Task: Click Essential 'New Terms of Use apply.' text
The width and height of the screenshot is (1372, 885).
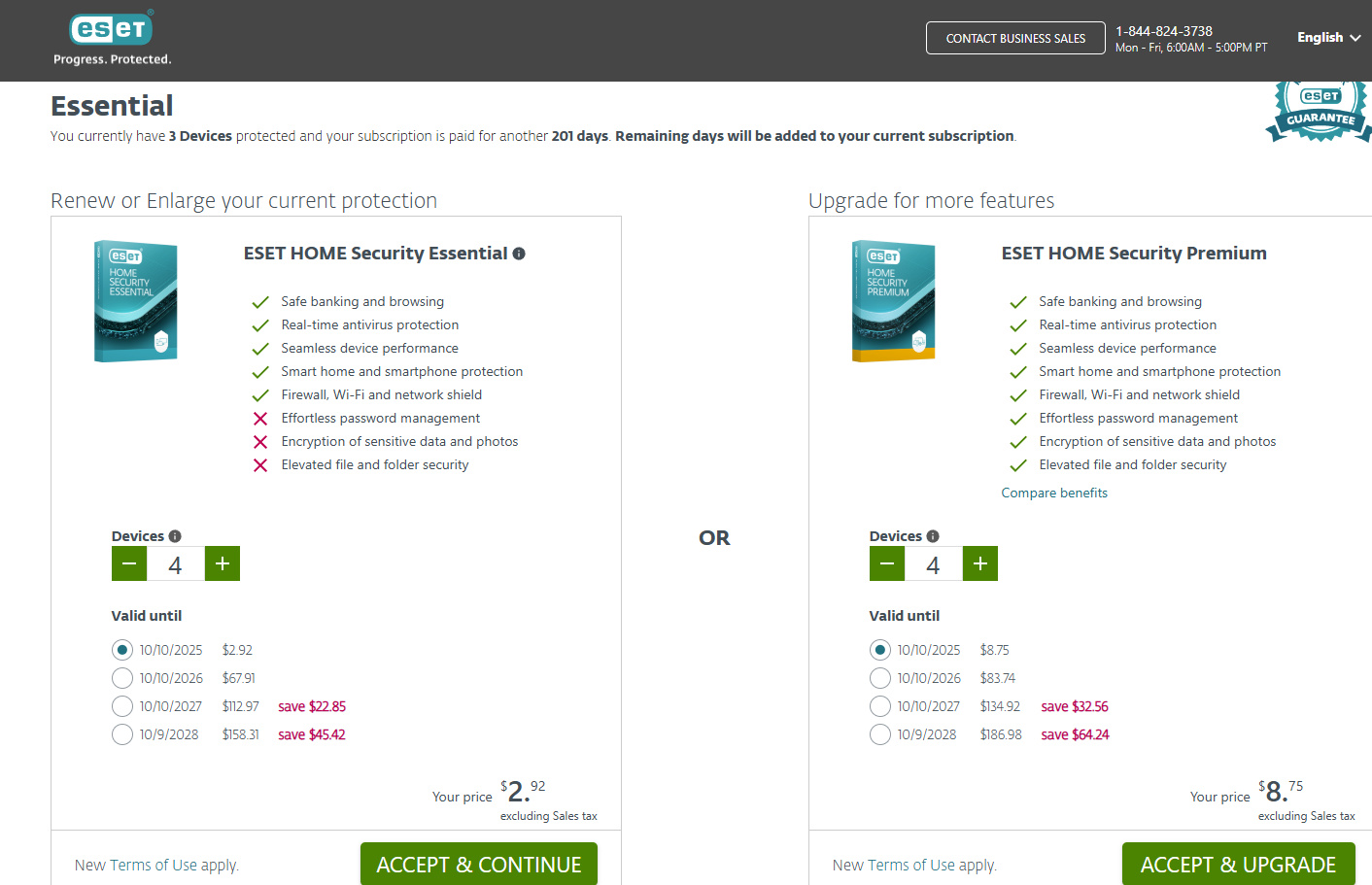Action: point(156,865)
